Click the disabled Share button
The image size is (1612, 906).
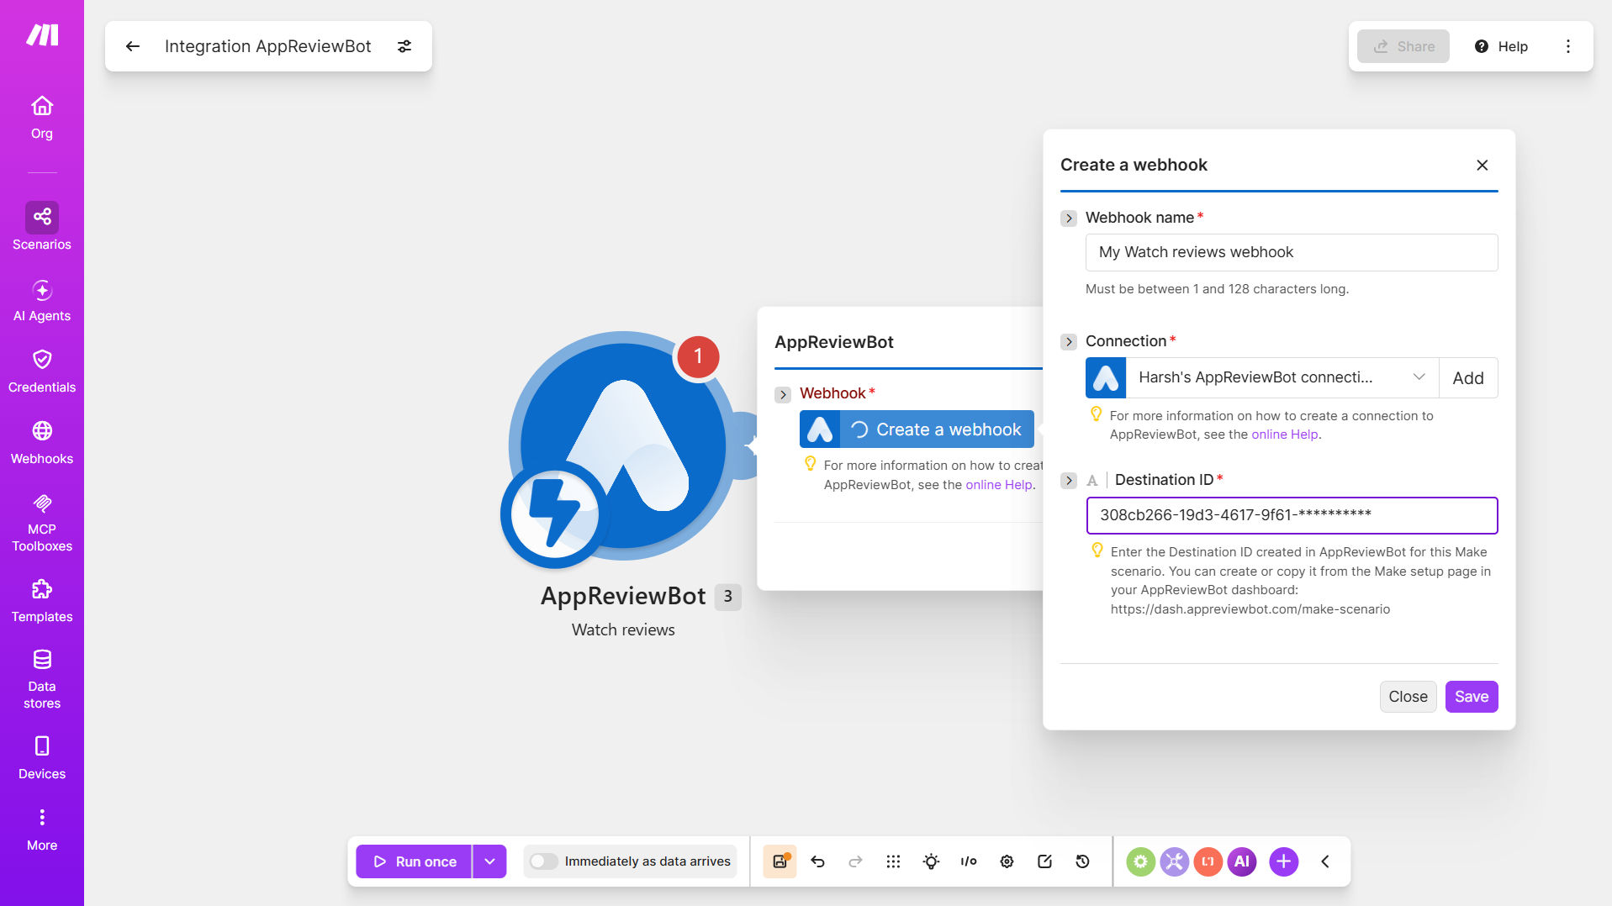tap(1403, 46)
